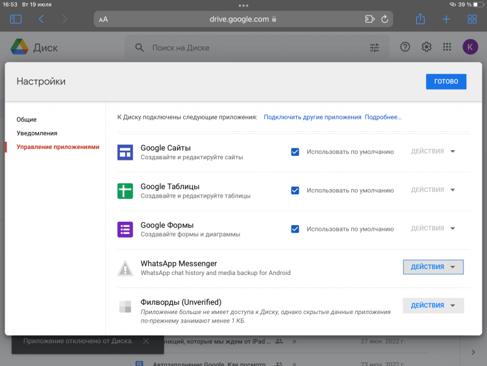Open Действия dropdown for Google Формы

433,228
